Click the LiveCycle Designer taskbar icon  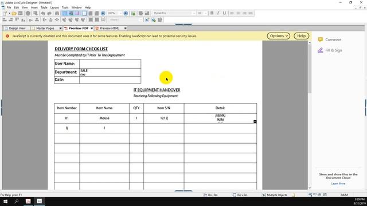[40, 201]
